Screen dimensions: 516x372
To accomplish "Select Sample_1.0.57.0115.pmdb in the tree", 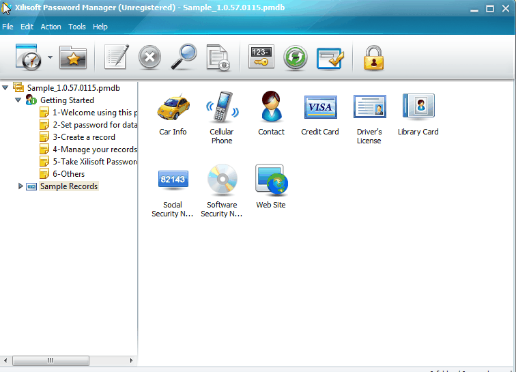I will pos(74,88).
